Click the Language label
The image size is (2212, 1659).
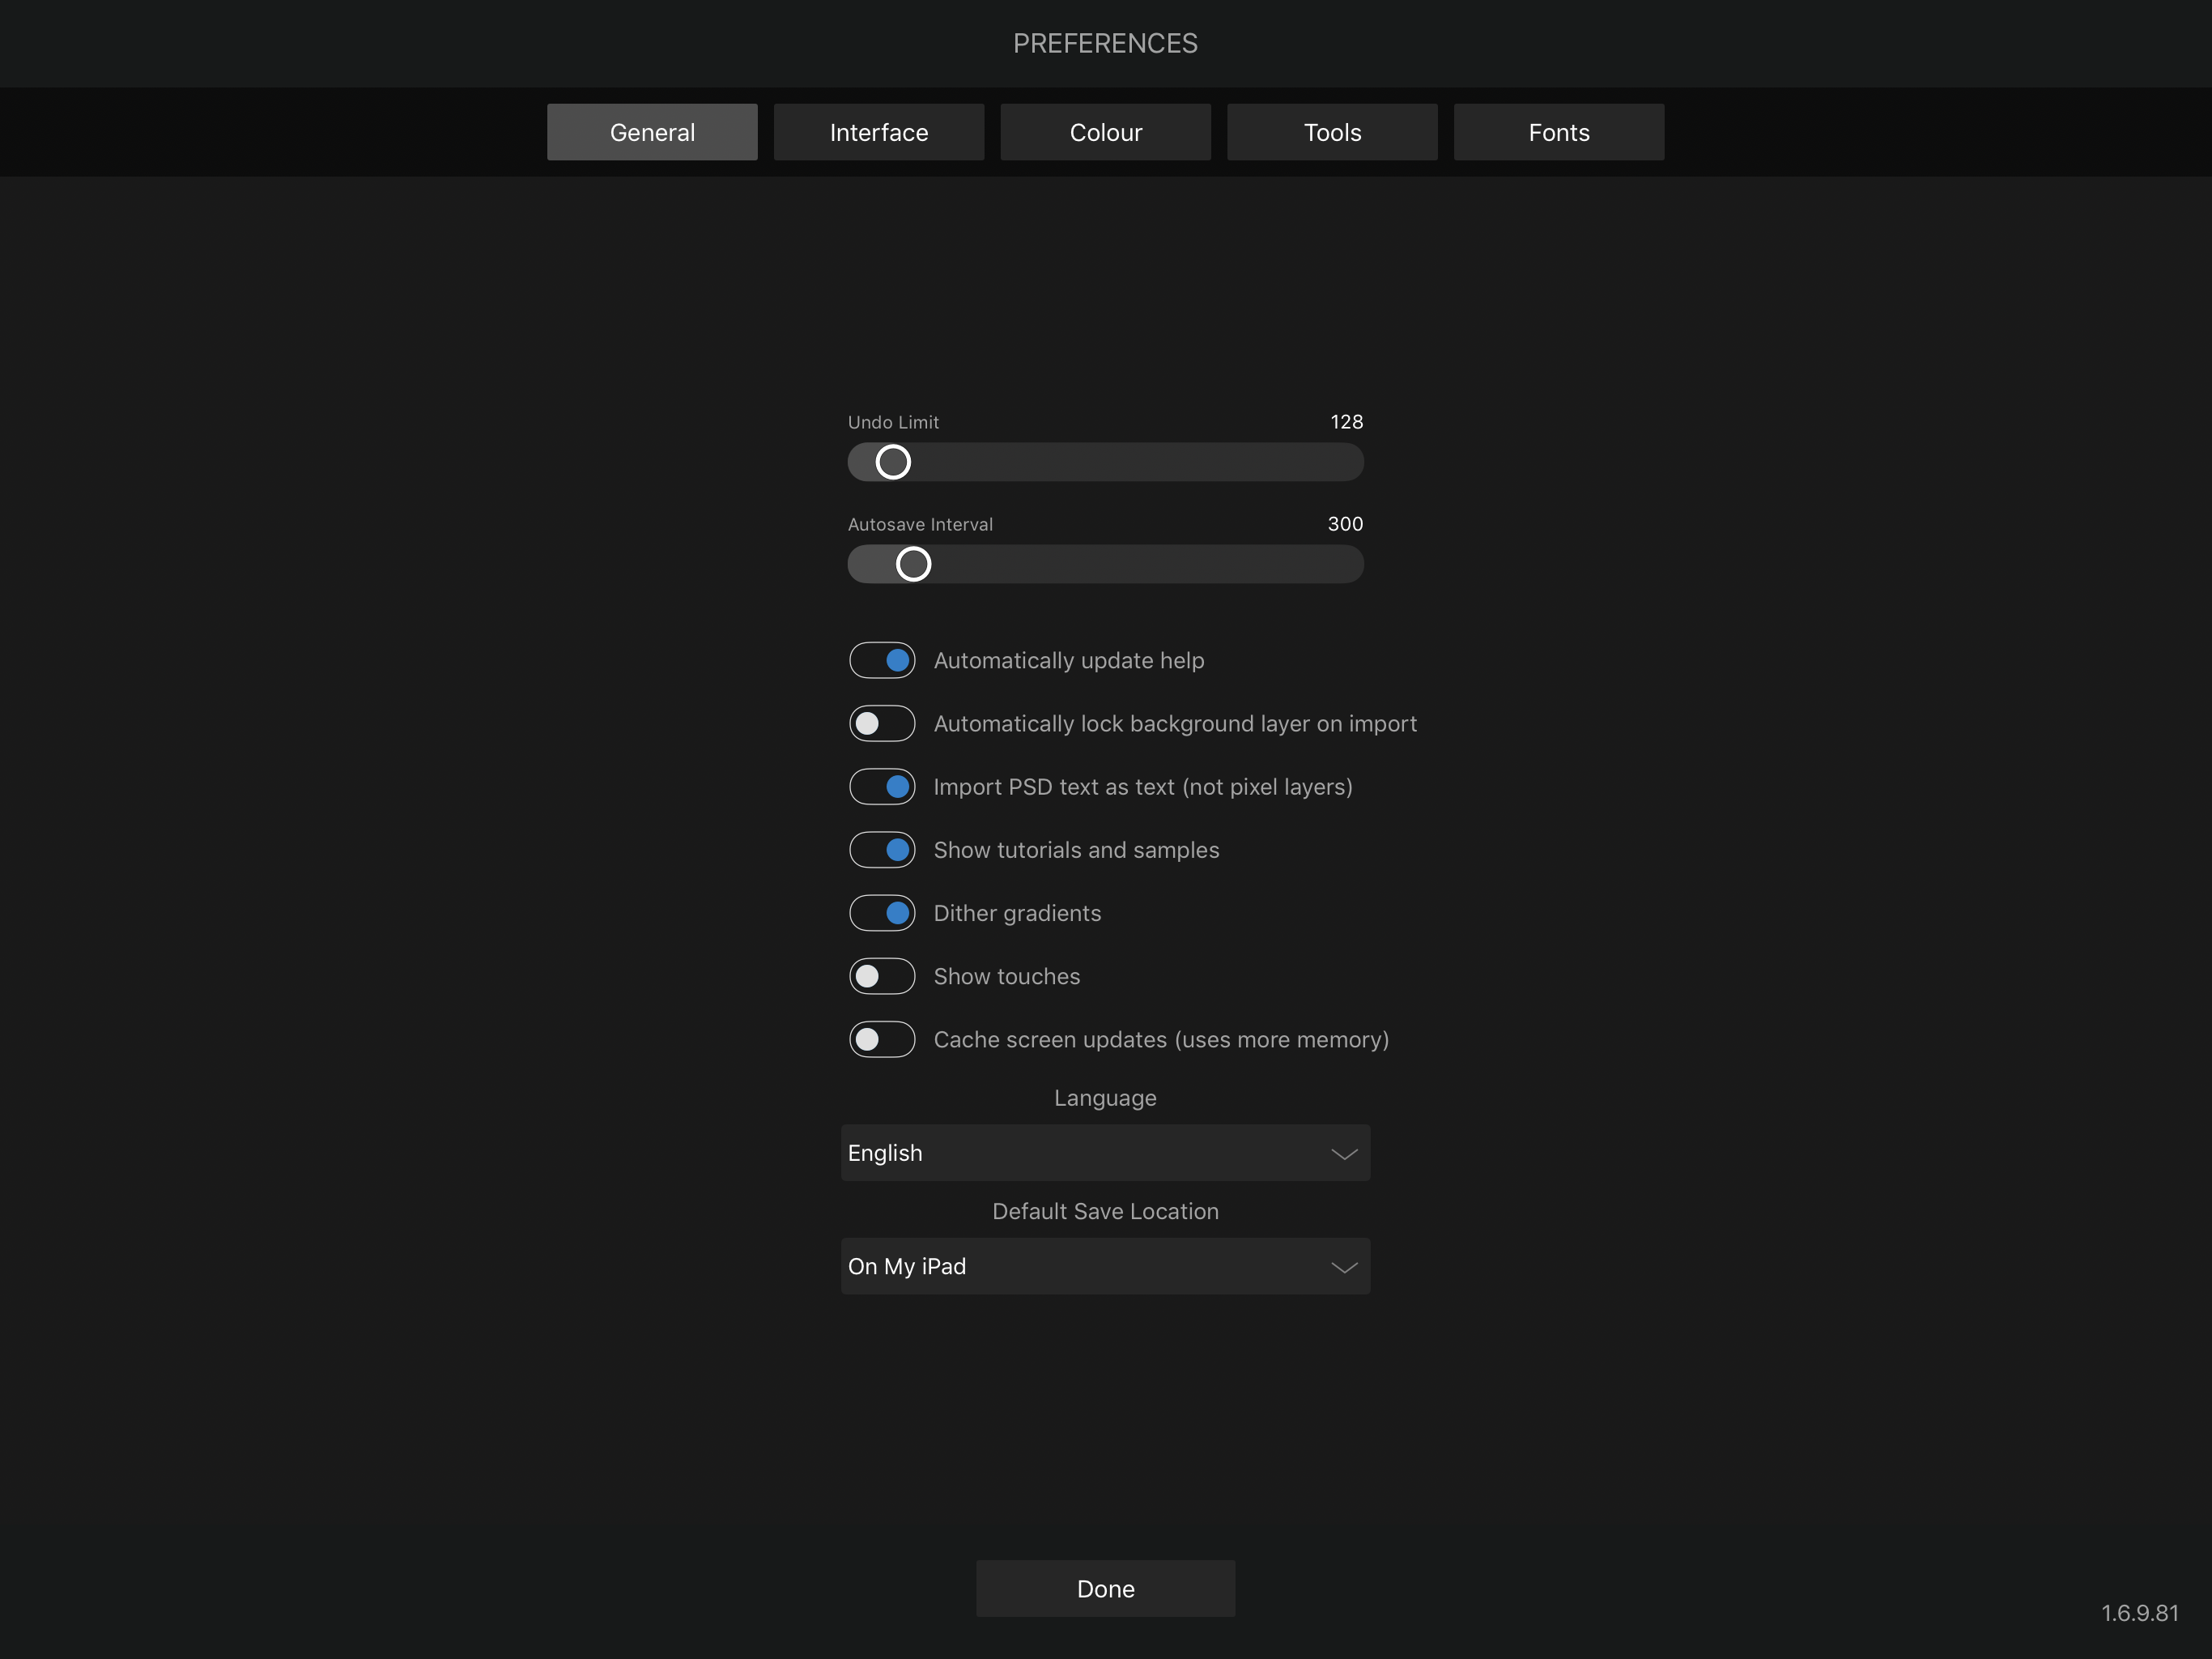(1105, 1098)
